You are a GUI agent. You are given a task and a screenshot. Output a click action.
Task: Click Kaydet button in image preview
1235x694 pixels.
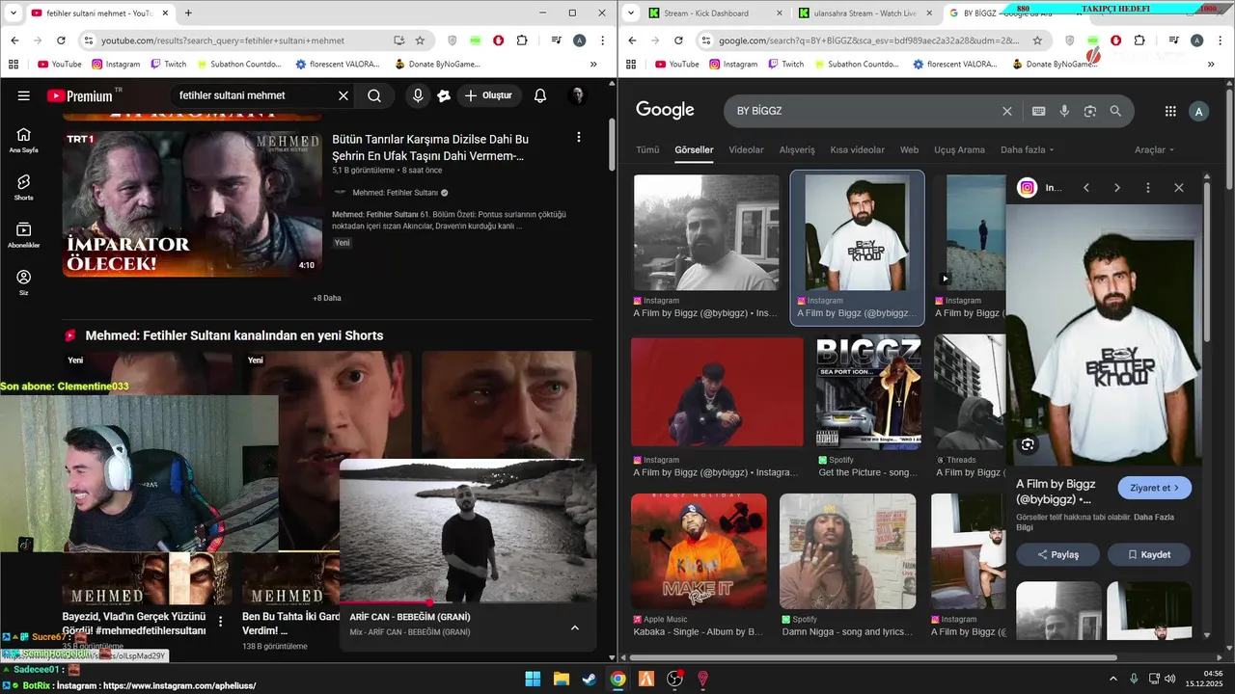click(x=1148, y=554)
